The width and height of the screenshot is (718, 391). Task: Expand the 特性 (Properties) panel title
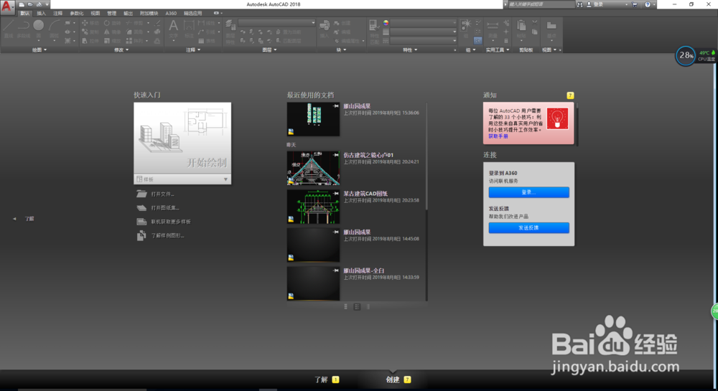[410, 50]
